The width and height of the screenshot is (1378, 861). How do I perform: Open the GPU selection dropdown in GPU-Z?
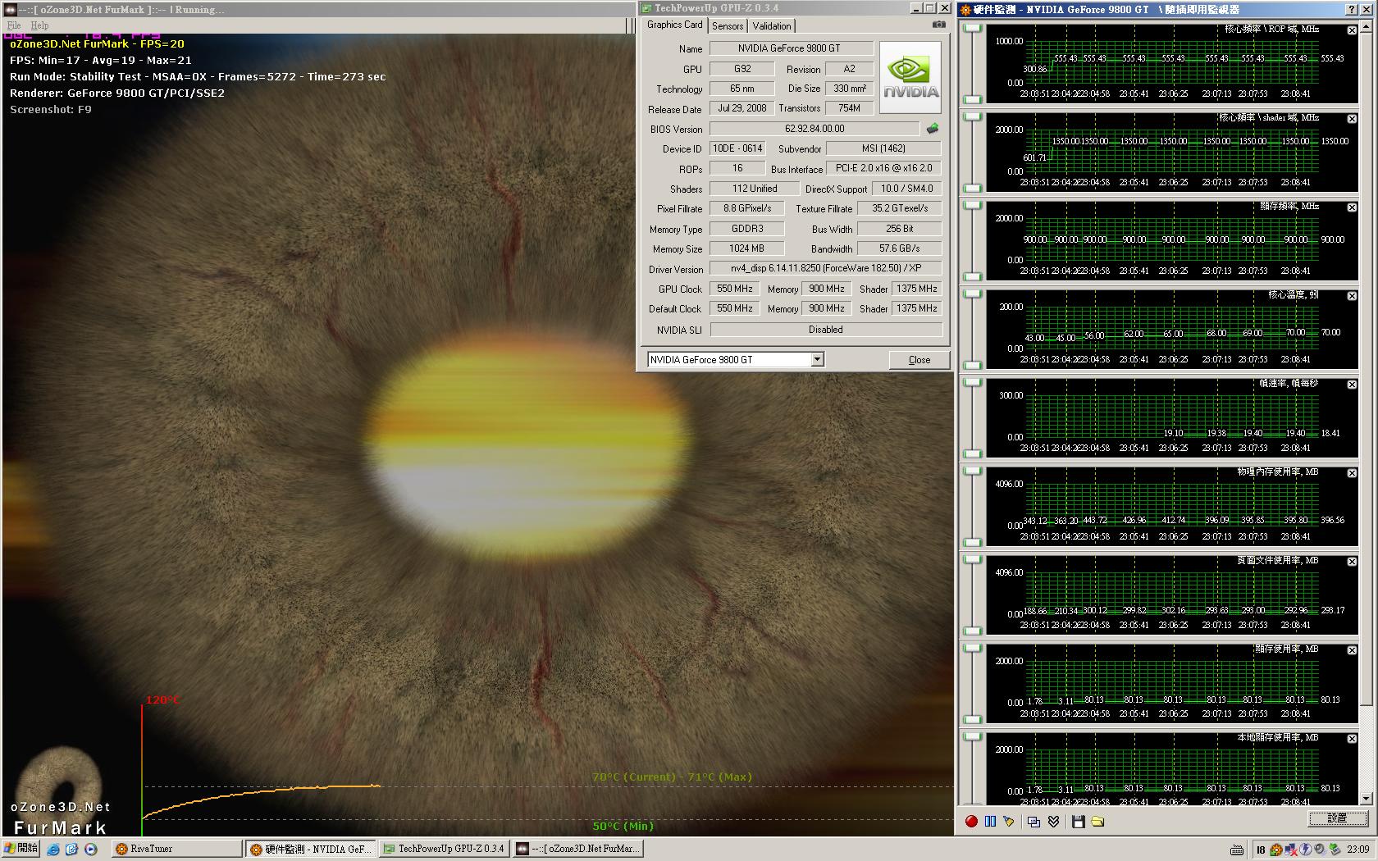pyautogui.click(x=817, y=359)
